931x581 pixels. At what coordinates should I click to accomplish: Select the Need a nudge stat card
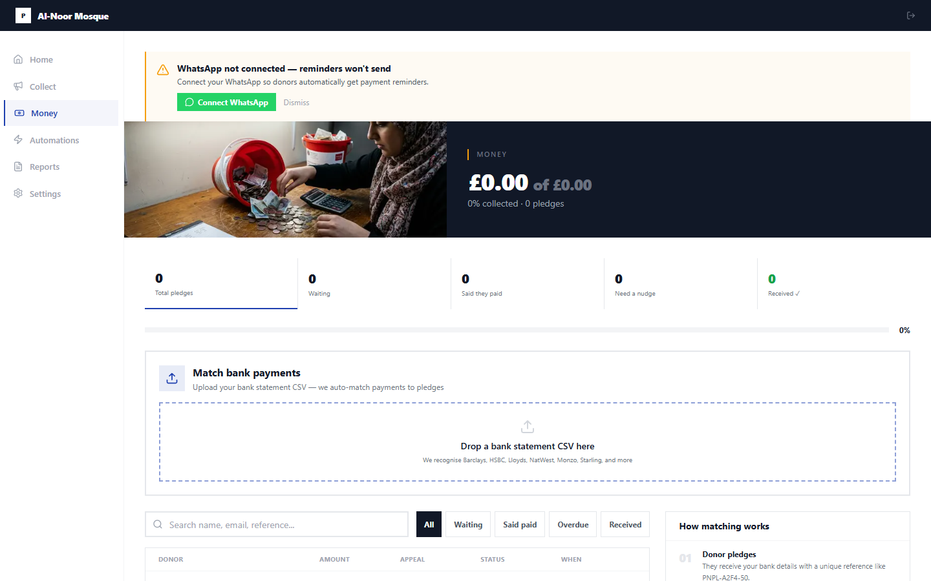coord(681,284)
